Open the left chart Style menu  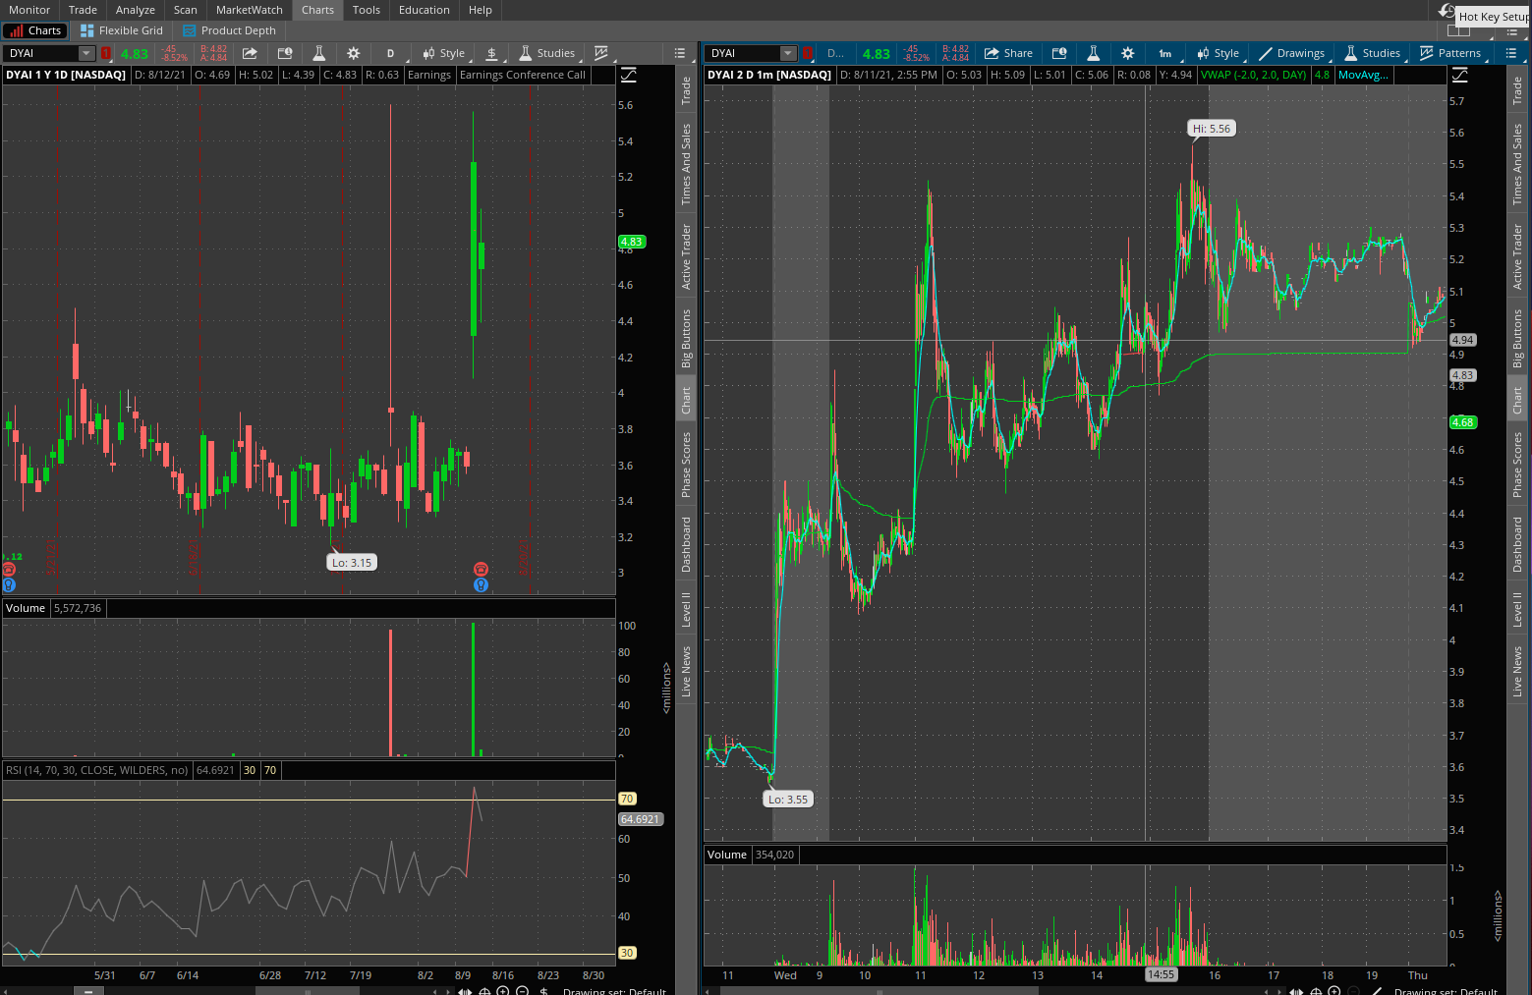(x=444, y=53)
